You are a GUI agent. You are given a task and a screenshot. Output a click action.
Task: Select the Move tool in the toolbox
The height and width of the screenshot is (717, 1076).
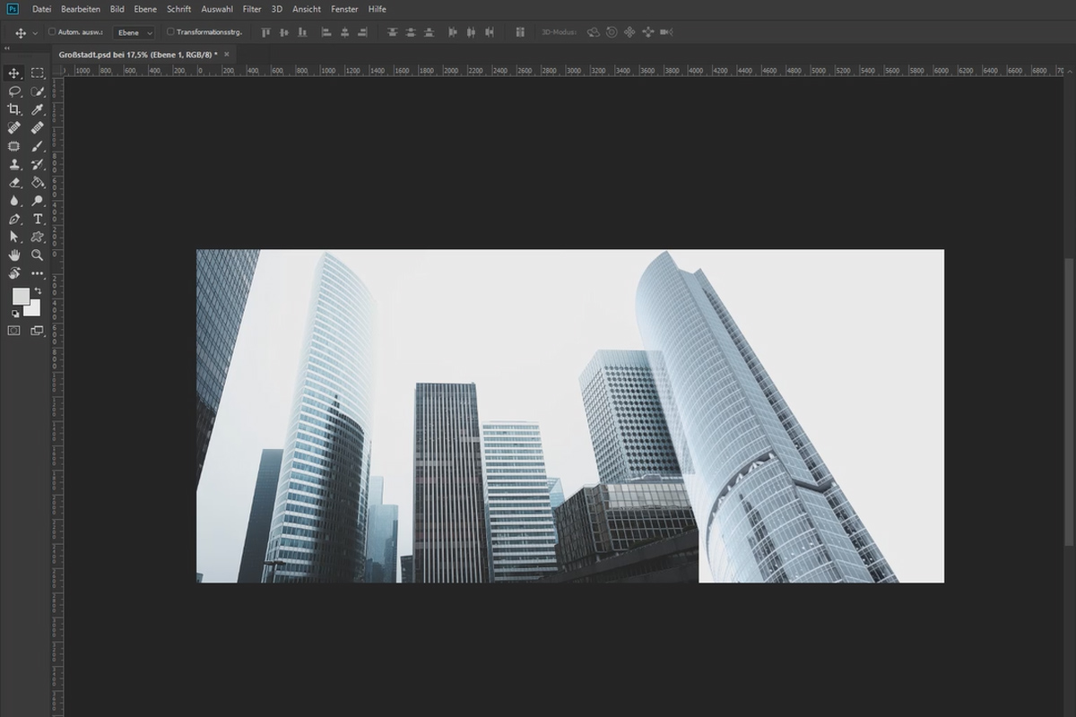(x=14, y=73)
